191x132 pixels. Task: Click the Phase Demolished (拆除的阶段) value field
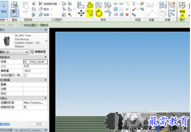point(35,107)
